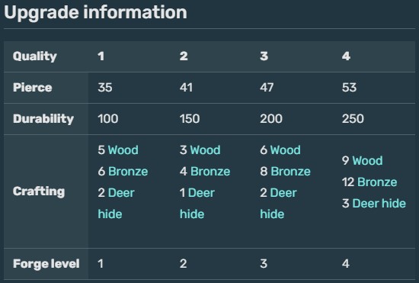This screenshot has width=419, height=283.
Task: Open the Bronze link under Quality 4
Action: tap(377, 182)
